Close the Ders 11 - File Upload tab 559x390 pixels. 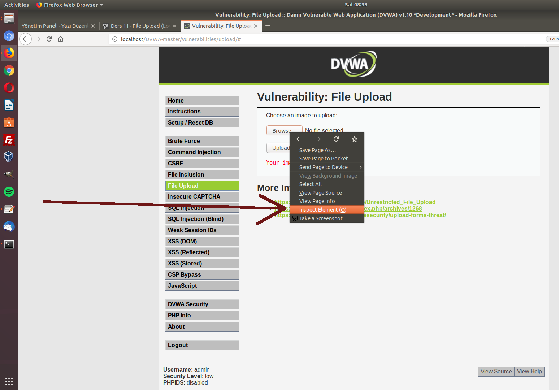[x=174, y=26]
